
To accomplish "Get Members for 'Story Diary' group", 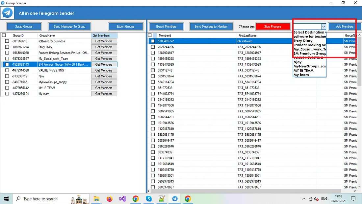I will 104,47.
